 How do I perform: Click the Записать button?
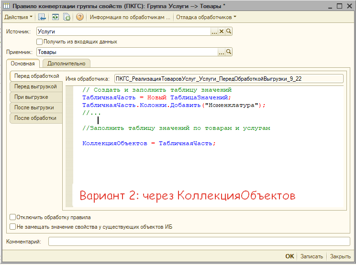[x=311, y=256]
